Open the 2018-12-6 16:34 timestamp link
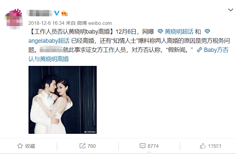This screenshot has height=154, width=236. (46, 23)
